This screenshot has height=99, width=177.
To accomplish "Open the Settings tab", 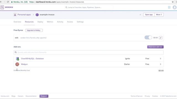I will click(x=80, y=22).
